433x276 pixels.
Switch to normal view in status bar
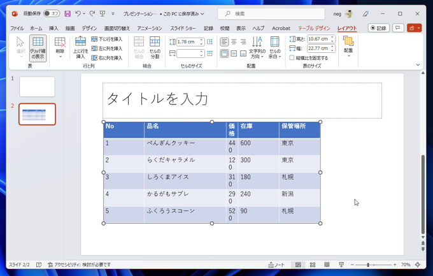click(298, 265)
